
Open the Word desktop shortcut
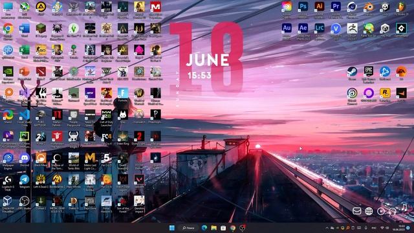pyautogui.click(x=25, y=28)
